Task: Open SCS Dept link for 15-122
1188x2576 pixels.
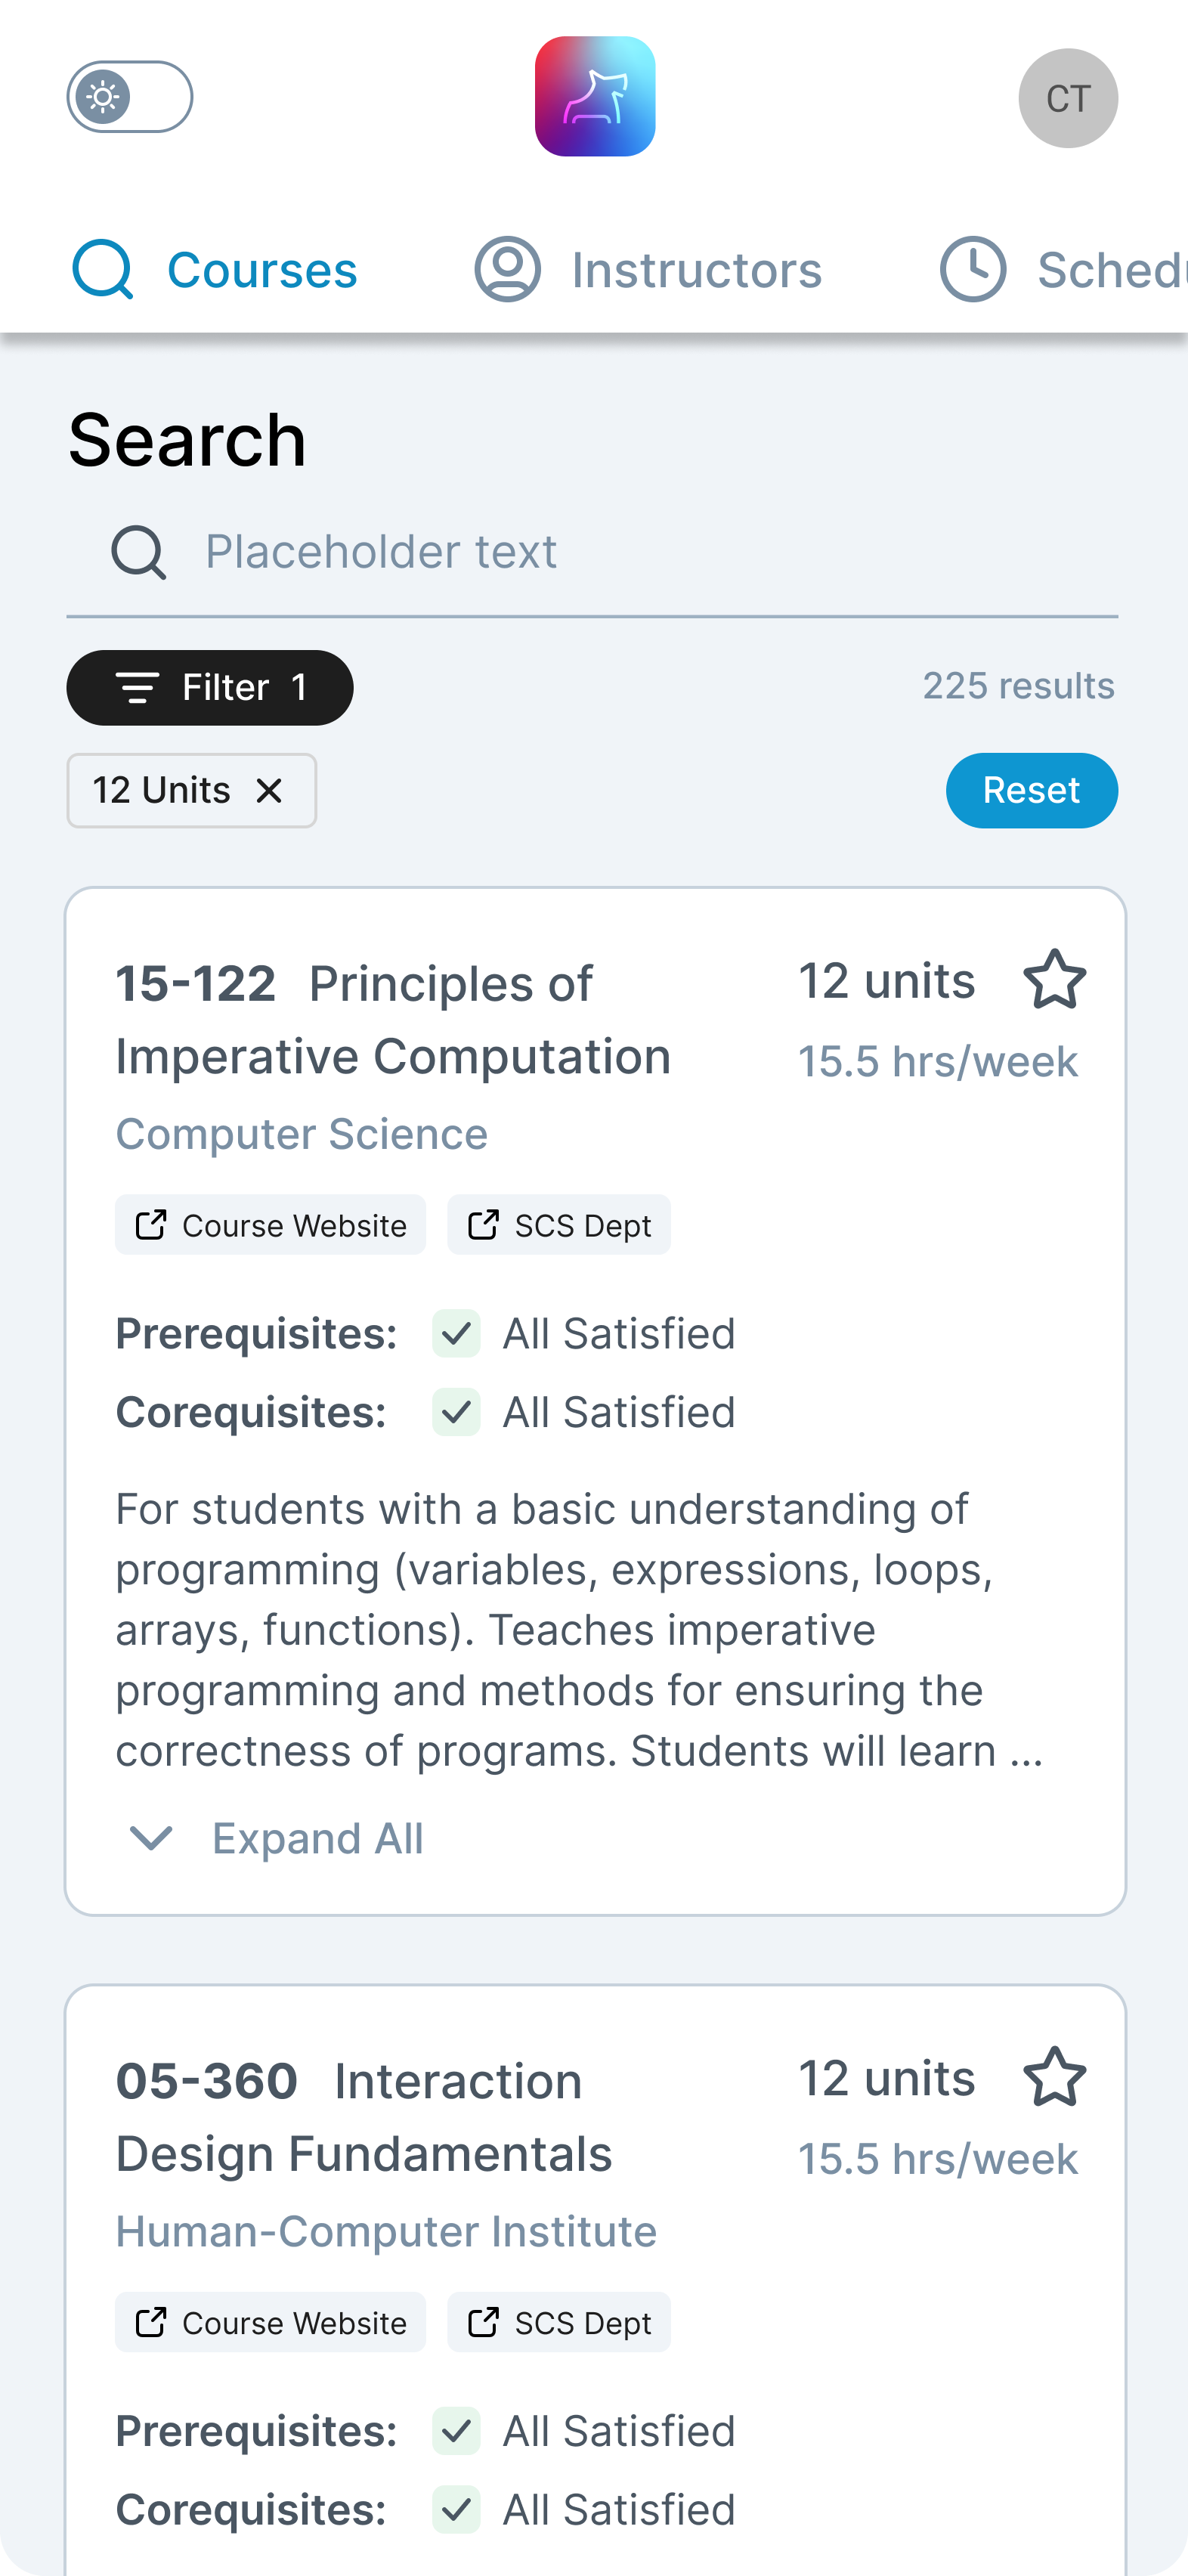Action: pos(559,1224)
